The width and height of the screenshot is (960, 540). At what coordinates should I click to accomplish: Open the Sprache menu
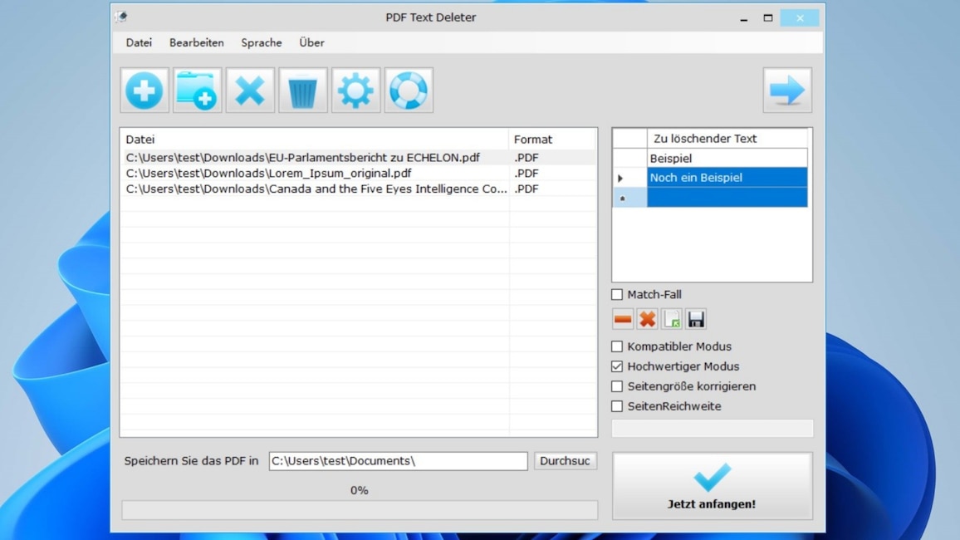click(x=261, y=42)
